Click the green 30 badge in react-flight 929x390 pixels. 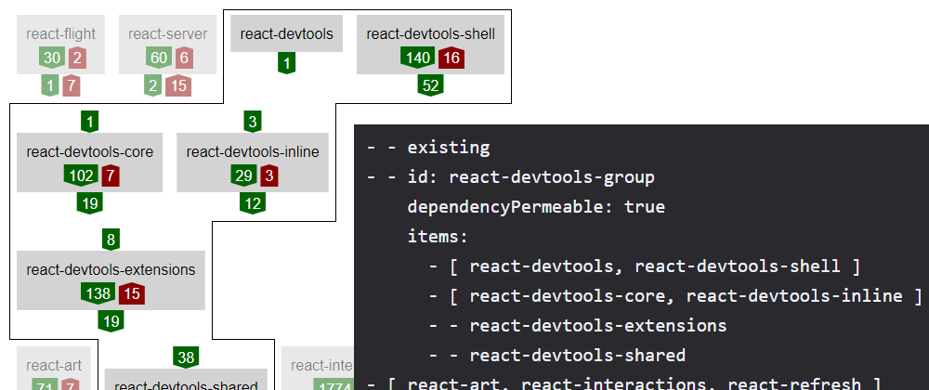tap(52, 58)
